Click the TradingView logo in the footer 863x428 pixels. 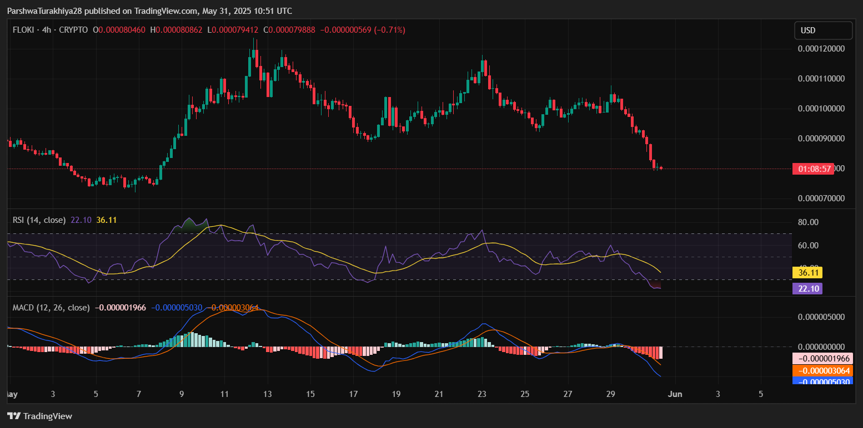[x=39, y=416]
